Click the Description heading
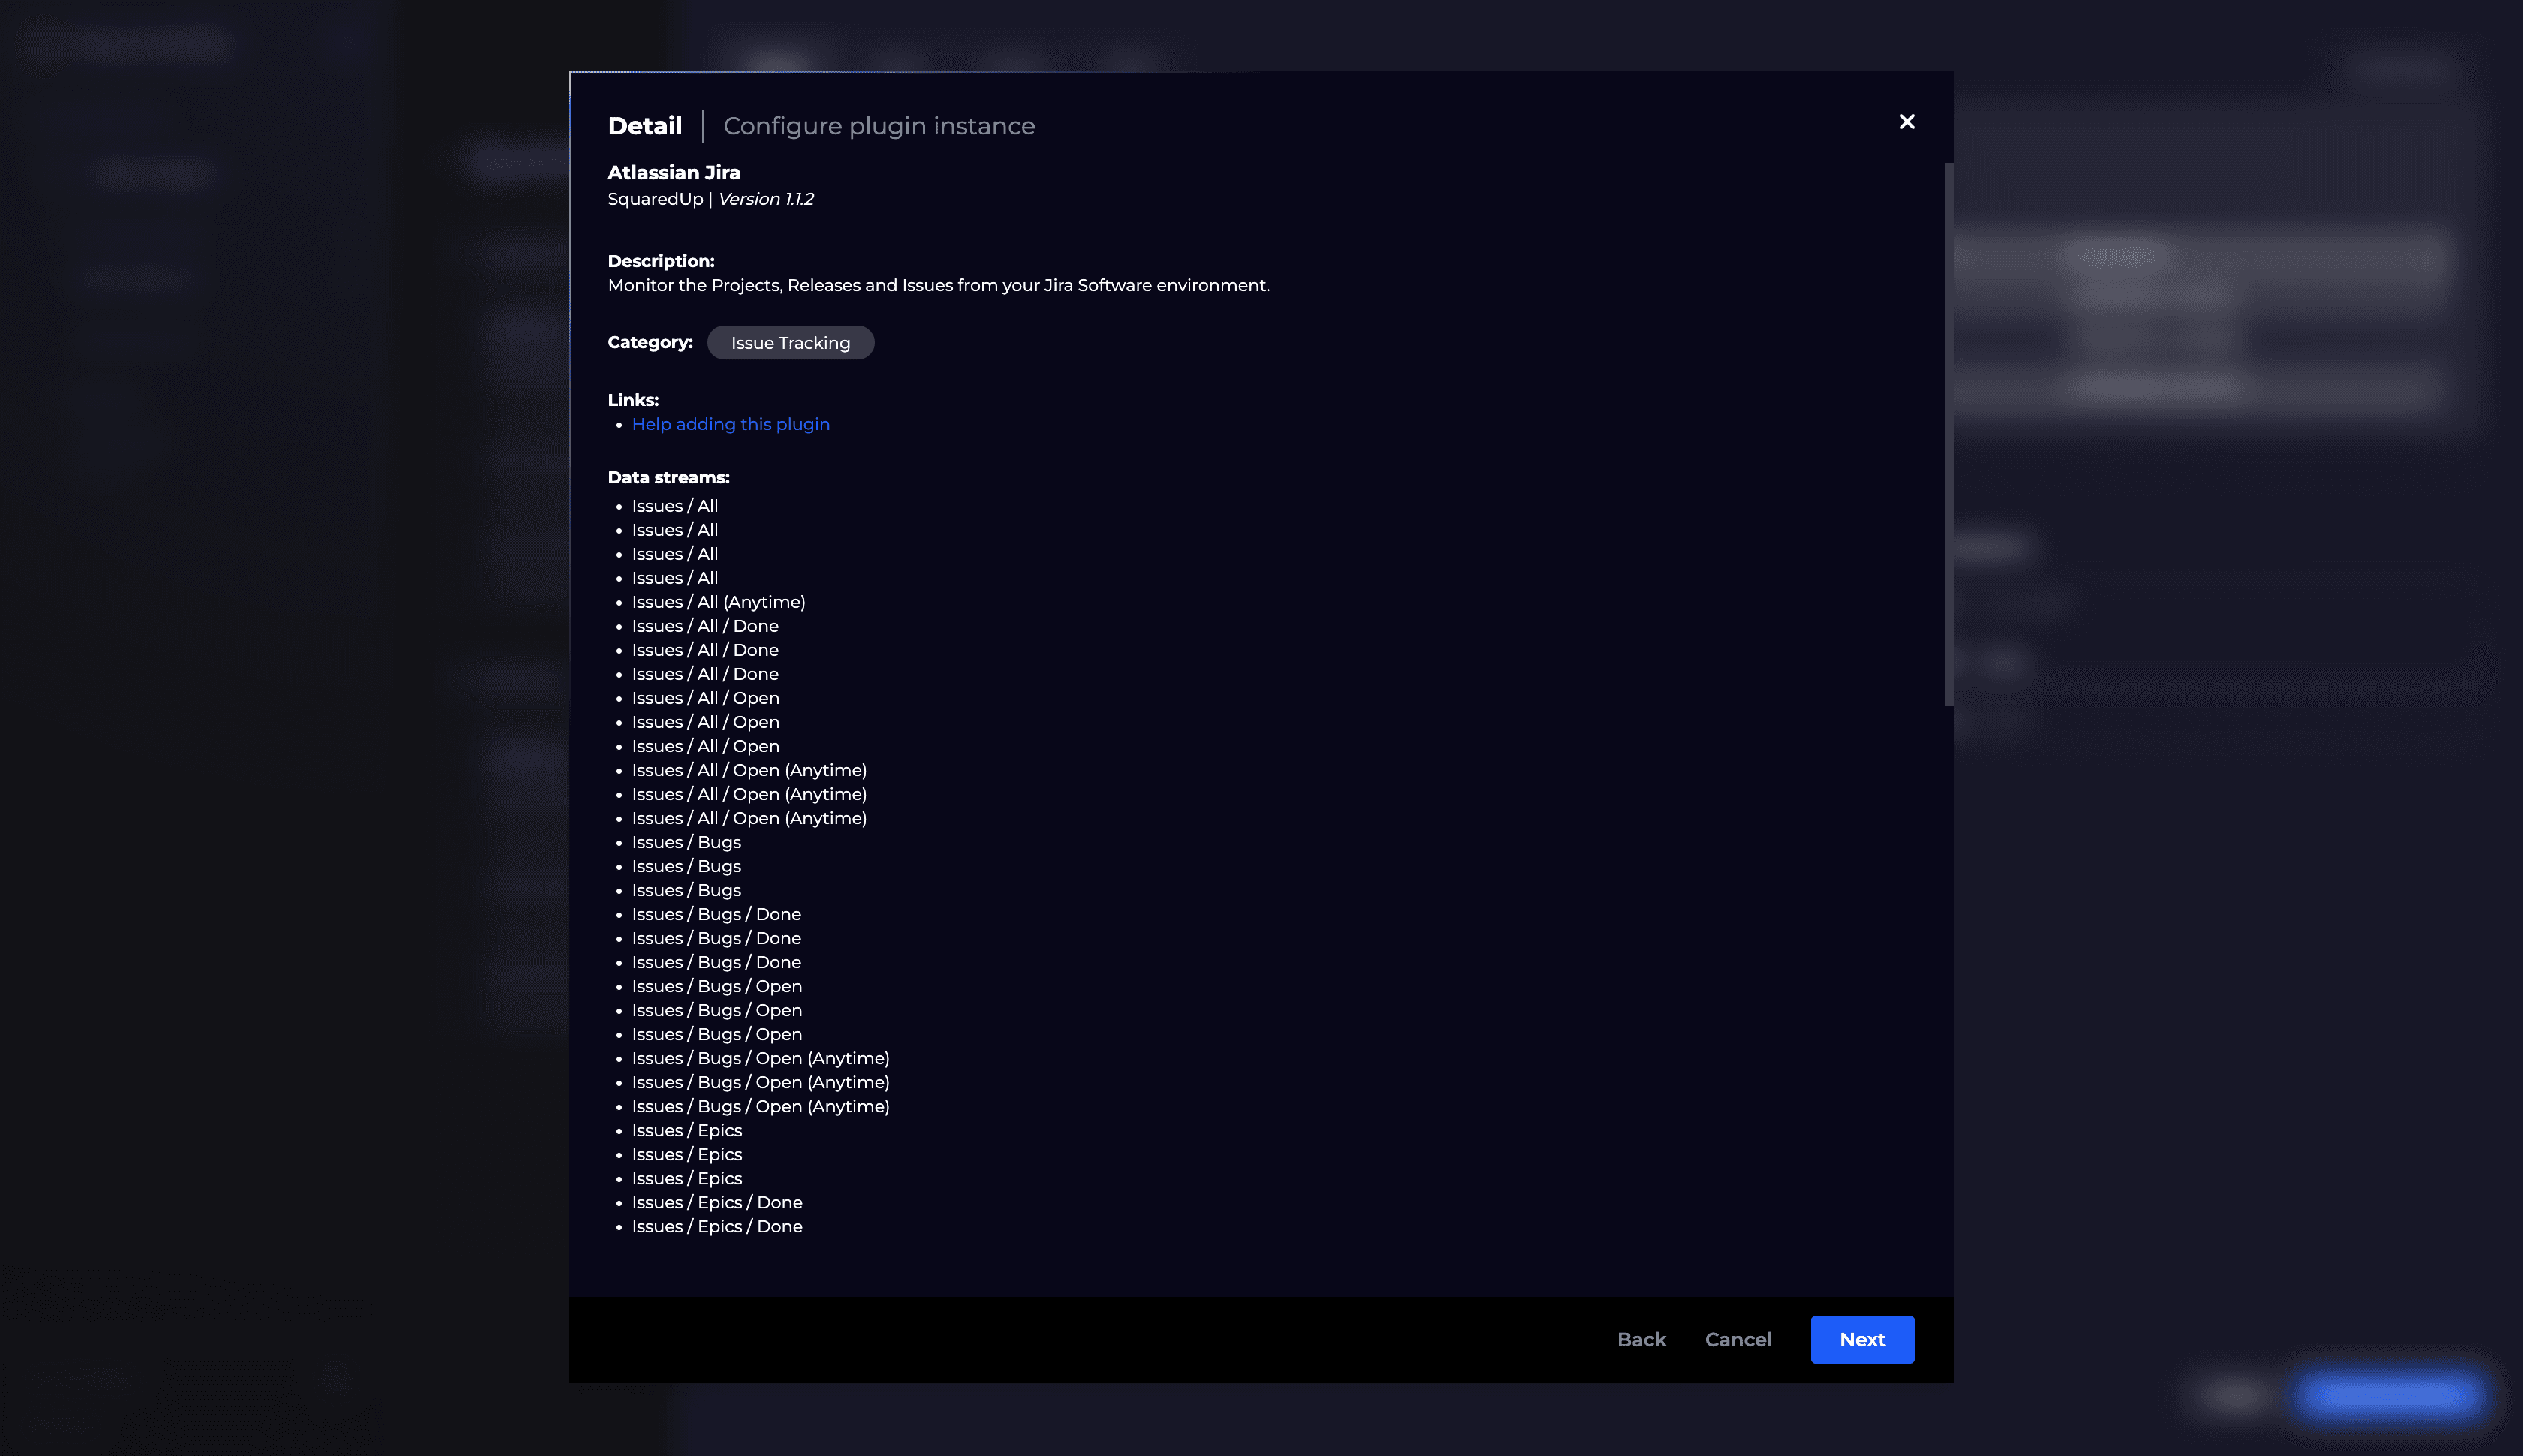This screenshot has height=1456, width=2523. pos(660,261)
